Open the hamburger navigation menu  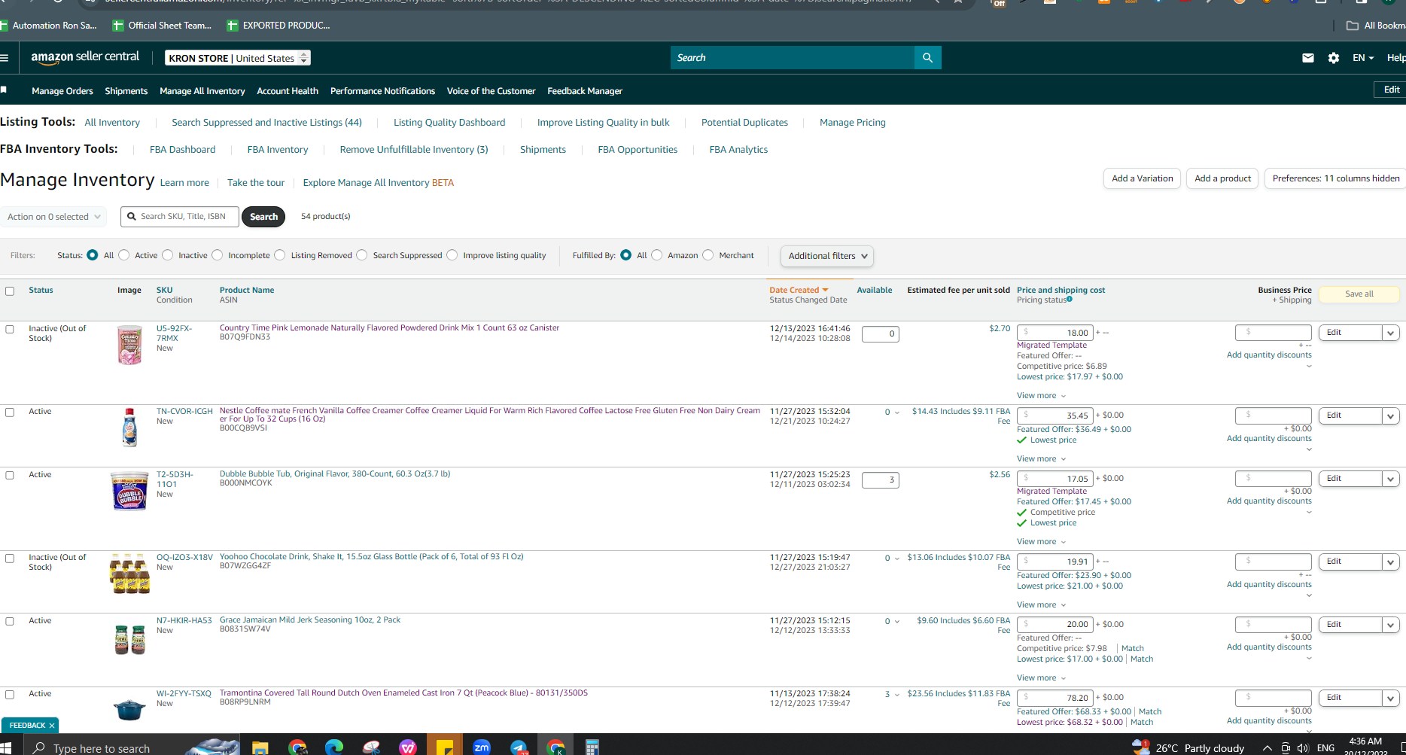click(5, 58)
